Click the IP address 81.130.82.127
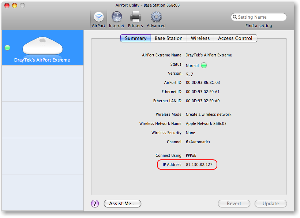The width and height of the screenshot is (300, 218). [x=199, y=165]
